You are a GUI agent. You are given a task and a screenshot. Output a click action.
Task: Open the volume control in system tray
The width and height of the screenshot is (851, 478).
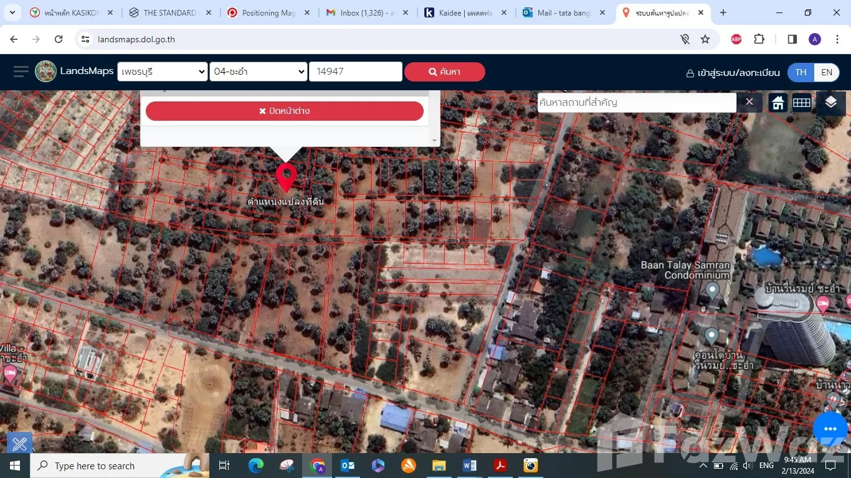point(747,466)
